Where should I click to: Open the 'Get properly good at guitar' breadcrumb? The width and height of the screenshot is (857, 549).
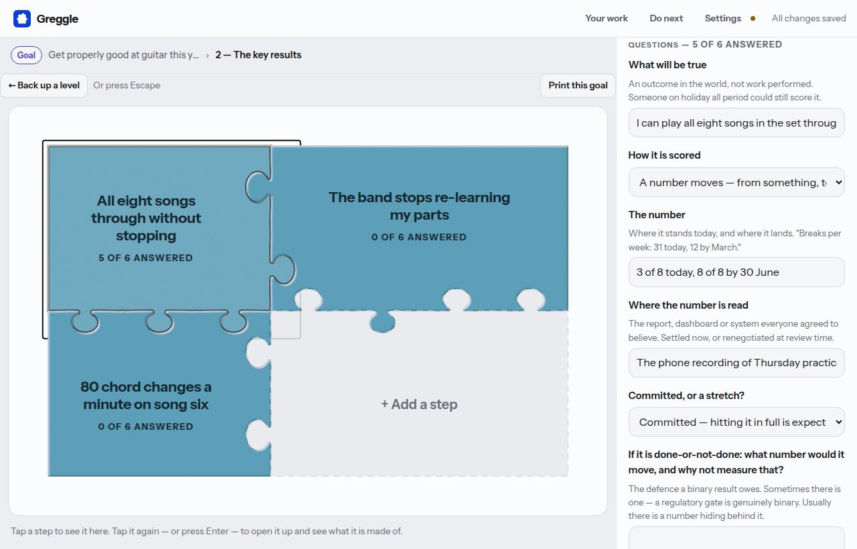pyautogui.click(x=123, y=55)
